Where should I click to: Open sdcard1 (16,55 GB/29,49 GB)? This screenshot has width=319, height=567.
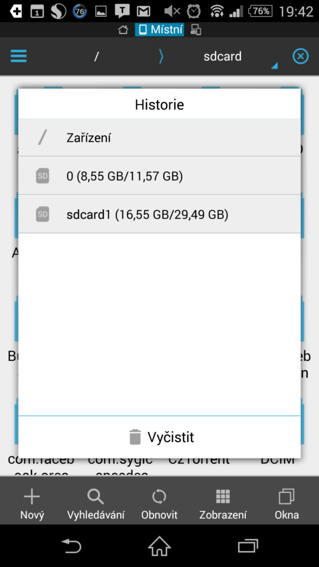coord(159,214)
